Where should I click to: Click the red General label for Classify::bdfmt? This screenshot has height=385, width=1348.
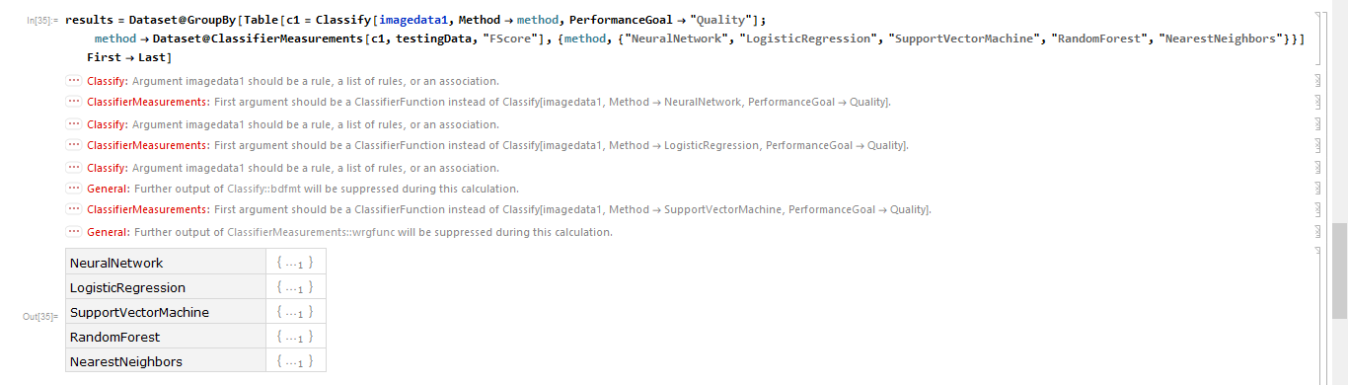pyautogui.click(x=109, y=189)
